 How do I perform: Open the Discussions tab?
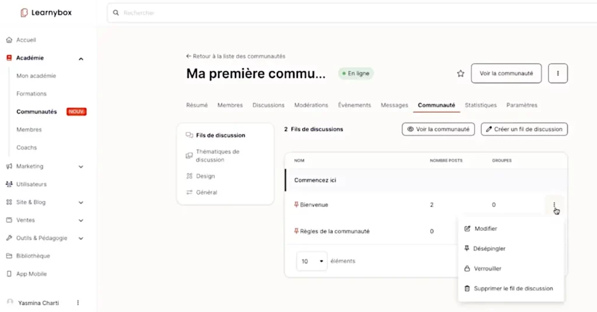268,105
